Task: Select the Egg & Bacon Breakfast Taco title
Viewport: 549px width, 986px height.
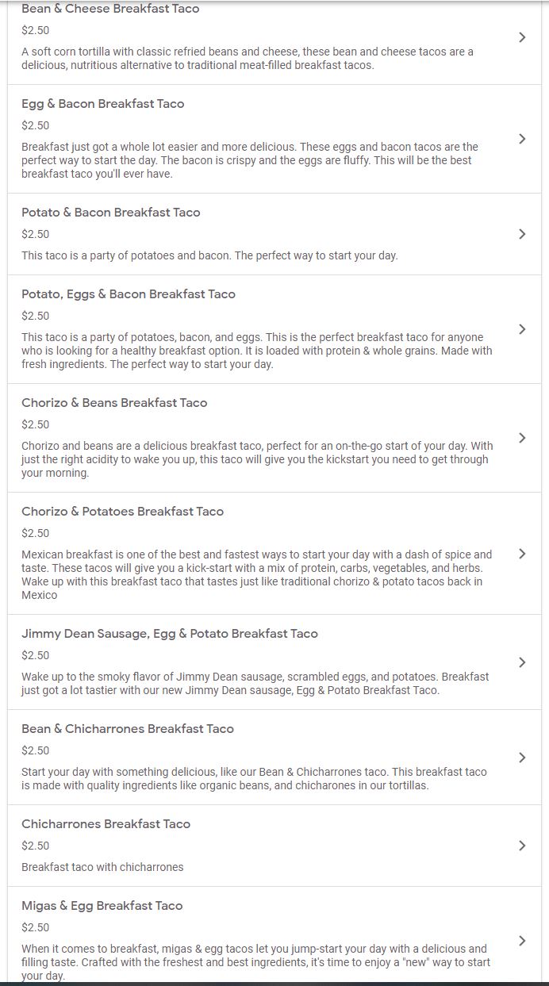Action: pyautogui.click(x=102, y=104)
